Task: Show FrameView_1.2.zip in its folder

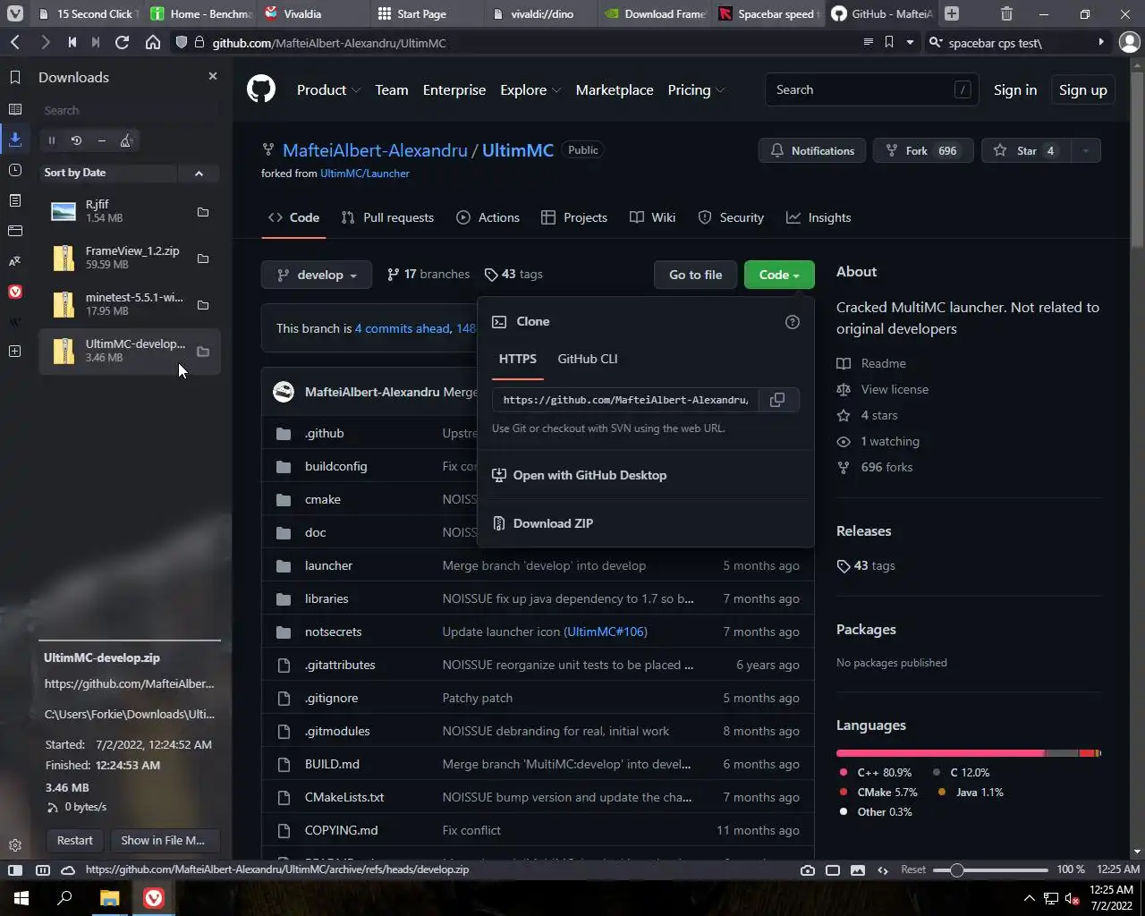Action: (203, 259)
